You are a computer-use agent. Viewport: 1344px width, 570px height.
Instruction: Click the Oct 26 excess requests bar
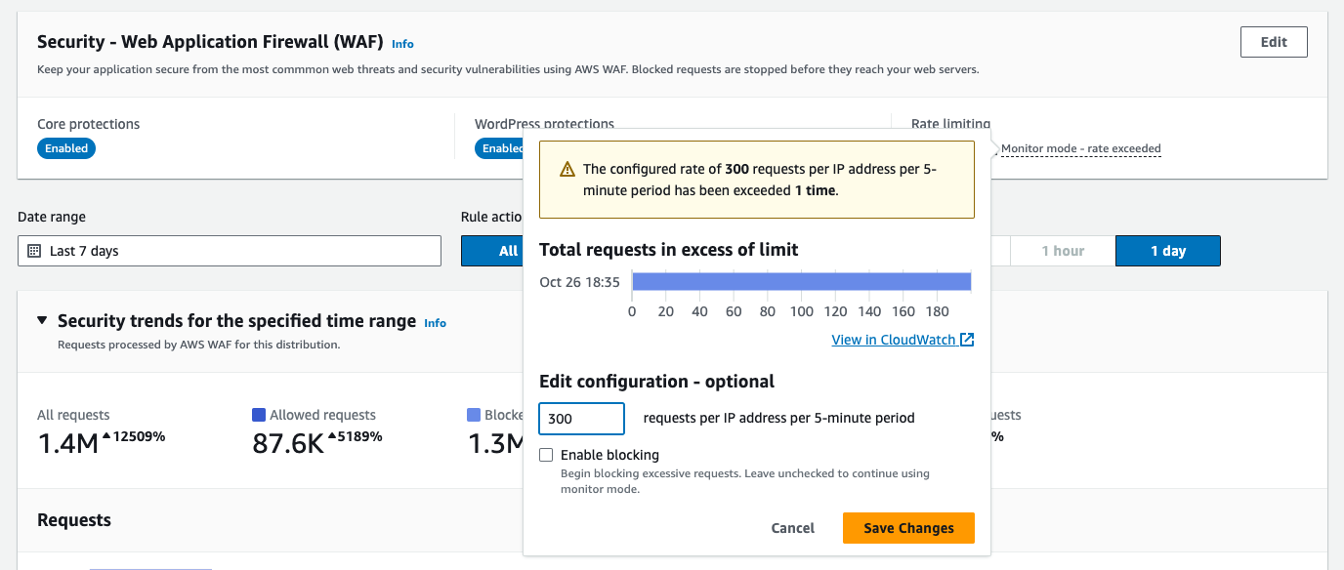click(801, 281)
